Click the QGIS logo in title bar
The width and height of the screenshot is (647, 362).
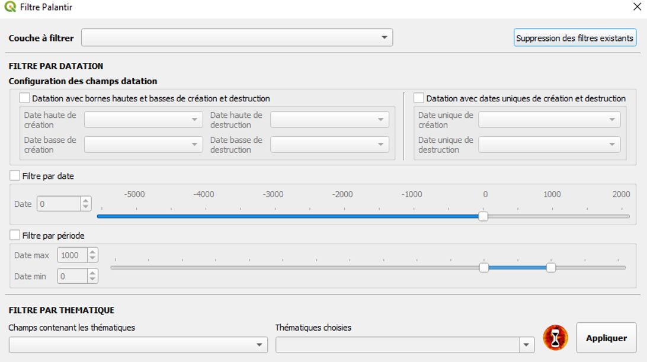pos(10,7)
